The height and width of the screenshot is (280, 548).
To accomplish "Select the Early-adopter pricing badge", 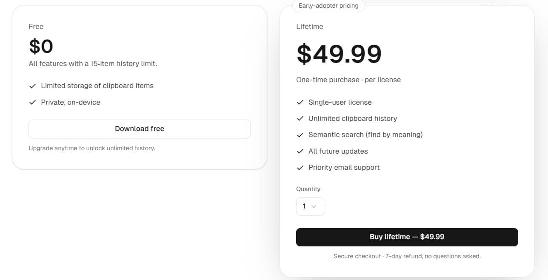I will [x=328, y=6].
